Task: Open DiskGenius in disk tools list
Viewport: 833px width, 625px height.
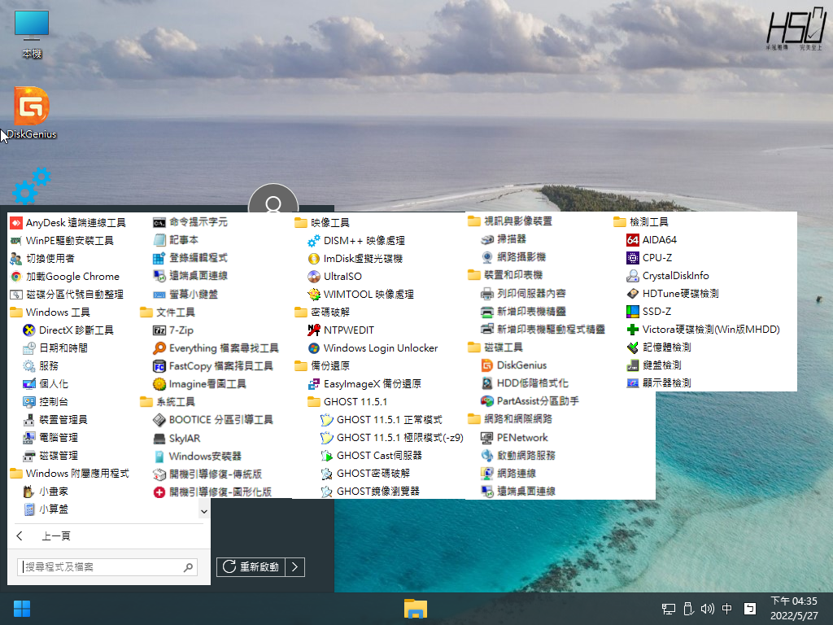Action: [514, 365]
